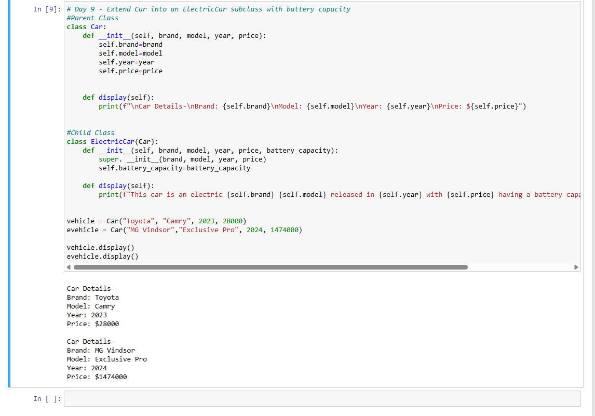Image resolution: width=595 pixels, height=416 pixels.
Task: Click the '# Day 9' comment line
Action: tap(208, 9)
